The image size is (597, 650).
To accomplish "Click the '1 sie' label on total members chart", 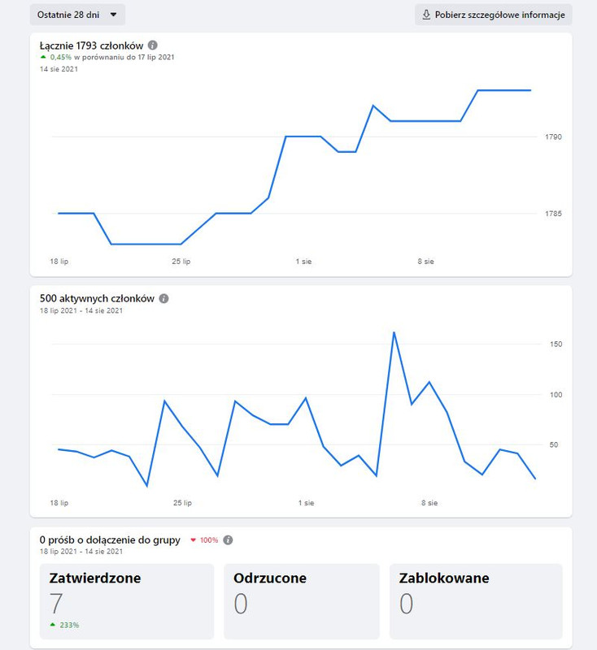I will (303, 262).
